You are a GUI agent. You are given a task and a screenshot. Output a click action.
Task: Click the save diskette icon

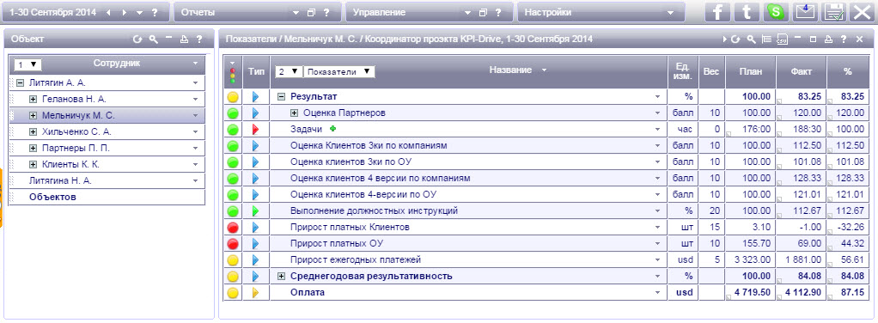[834, 12]
